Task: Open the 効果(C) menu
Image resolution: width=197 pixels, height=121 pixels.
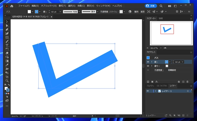Action: click(x=81, y=6)
